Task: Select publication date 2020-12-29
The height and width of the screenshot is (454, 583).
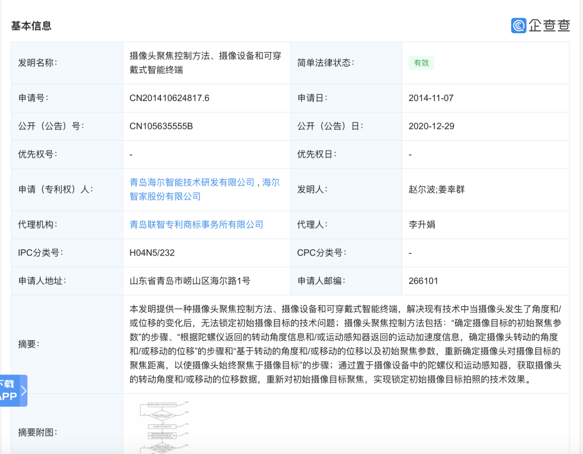Action: (431, 126)
